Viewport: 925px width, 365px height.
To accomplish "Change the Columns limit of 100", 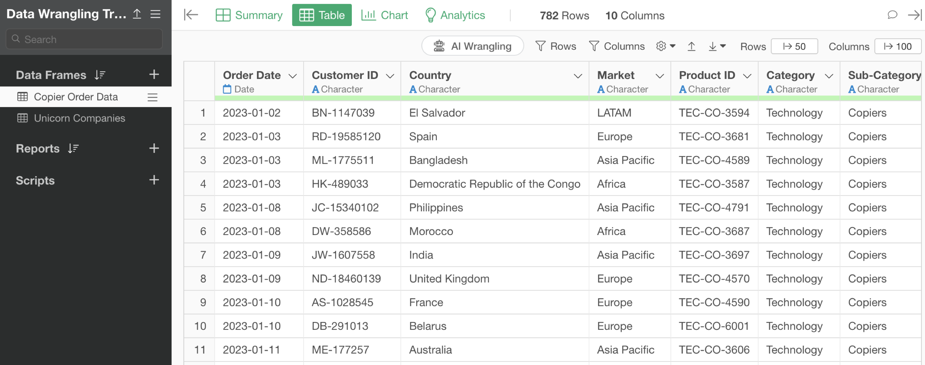I will pos(898,46).
